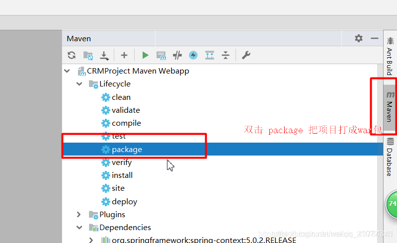Collapse the Dependencies node
Viewport: 397px width, 243px height.
pyautogui.click(x=79, y=228)
